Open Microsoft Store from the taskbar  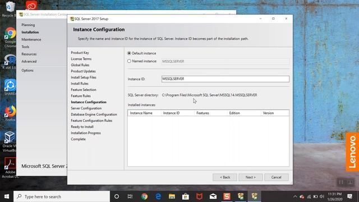tap(186, 196)
